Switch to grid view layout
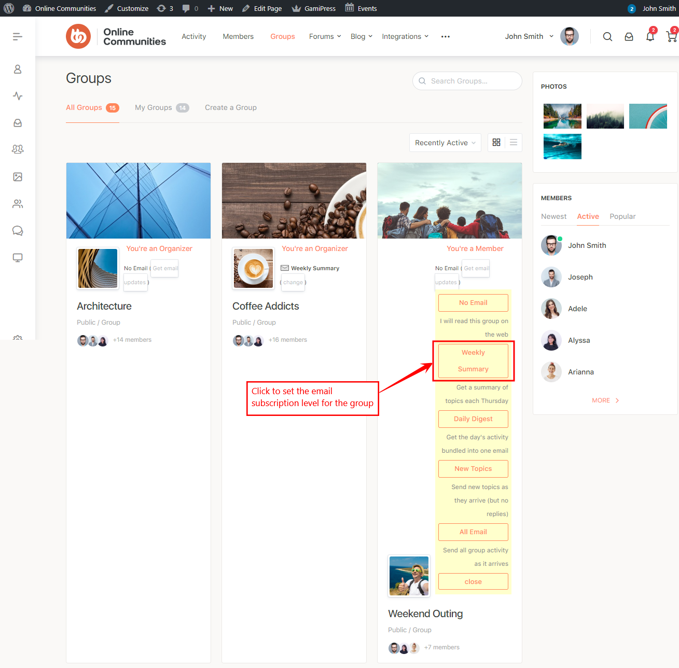Screen dimensions: 679x668 496,143
